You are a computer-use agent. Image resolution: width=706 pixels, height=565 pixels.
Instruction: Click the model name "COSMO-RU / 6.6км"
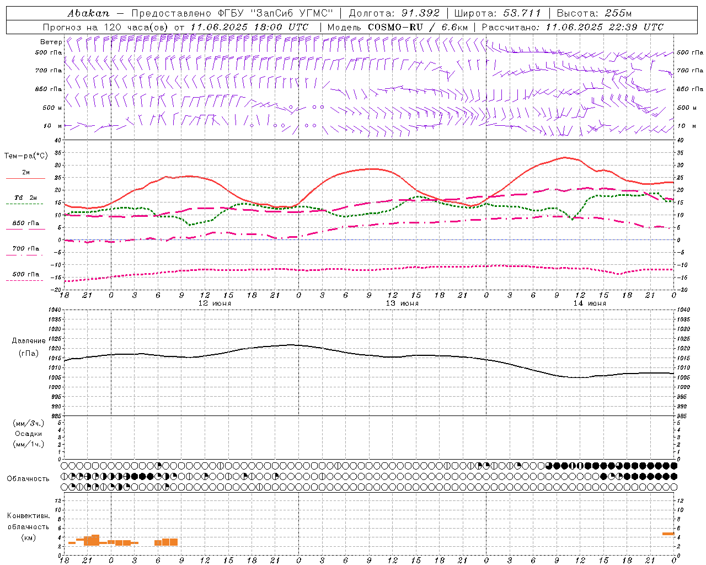(418, 27)
